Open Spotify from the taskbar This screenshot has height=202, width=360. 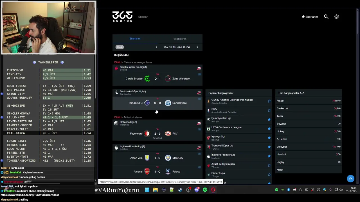(205, 190)
